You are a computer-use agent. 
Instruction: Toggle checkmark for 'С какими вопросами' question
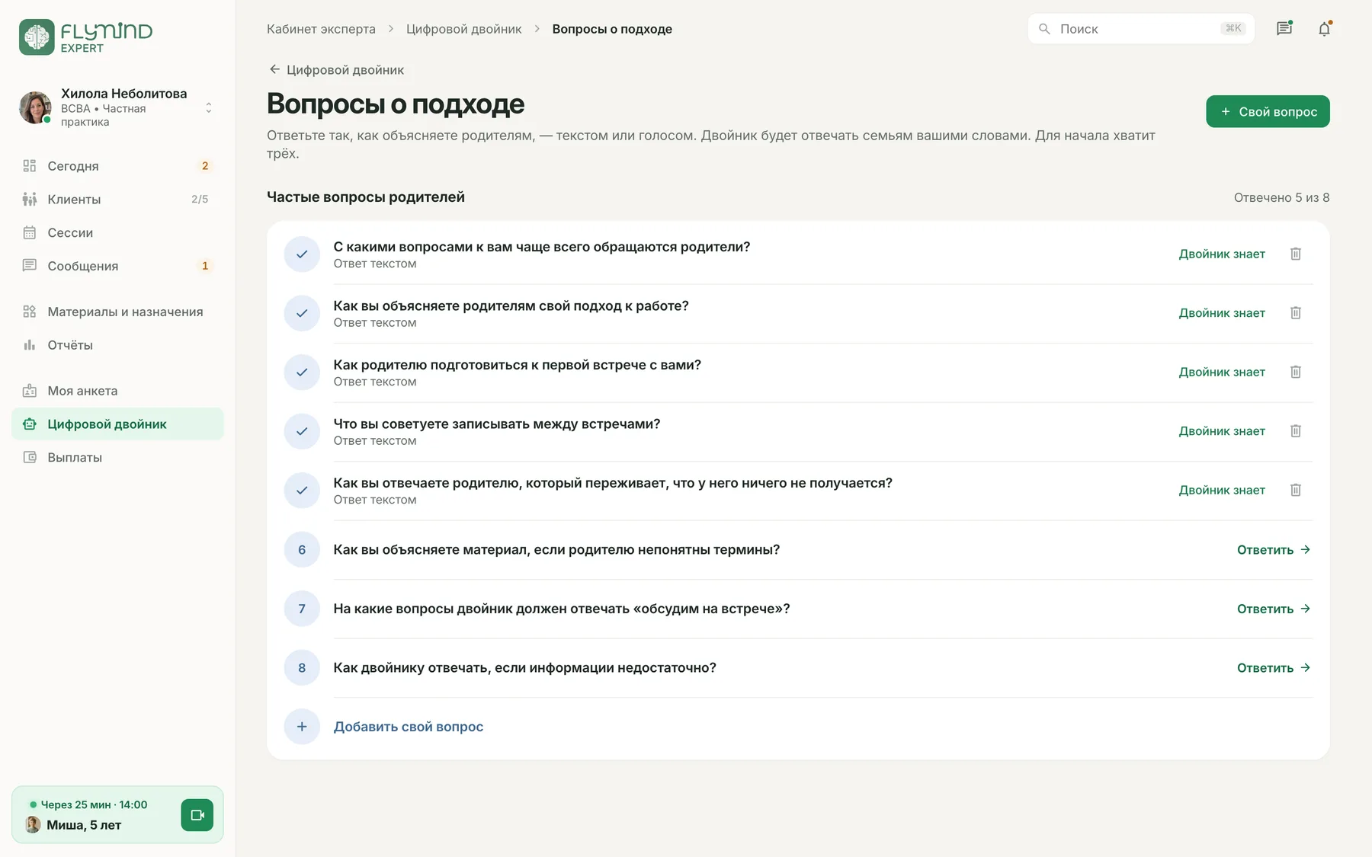(x=302, y=254)
